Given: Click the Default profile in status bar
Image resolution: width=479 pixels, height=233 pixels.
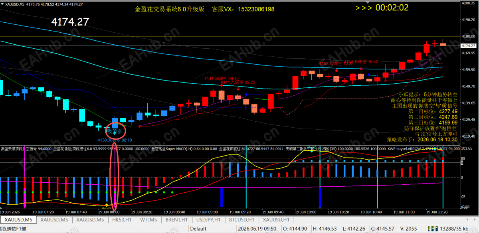Looking at the screenshot, I should pos(198,229).
